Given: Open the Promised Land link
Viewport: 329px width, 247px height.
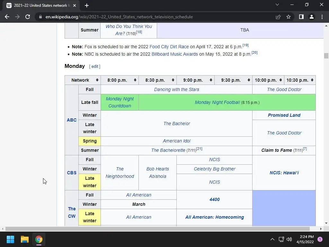Looking at the screenshot, I should point(284,115).
